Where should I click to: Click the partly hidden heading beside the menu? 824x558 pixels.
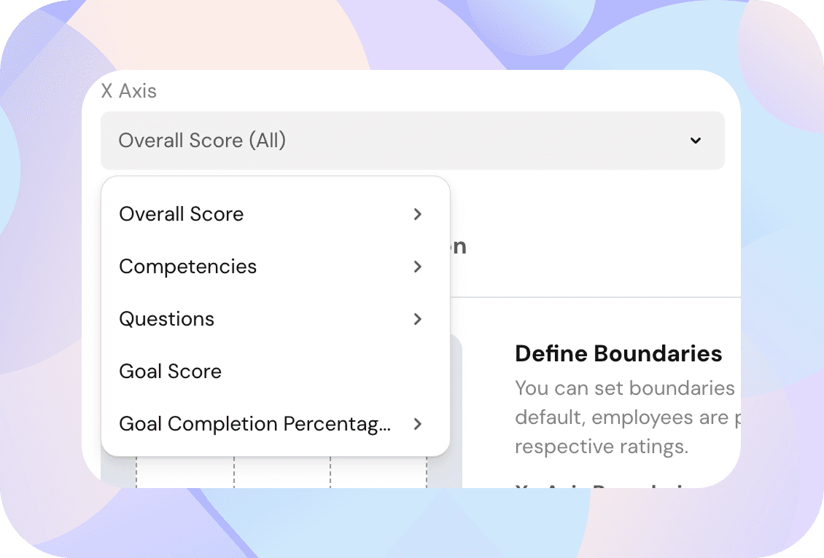point(459,247)
